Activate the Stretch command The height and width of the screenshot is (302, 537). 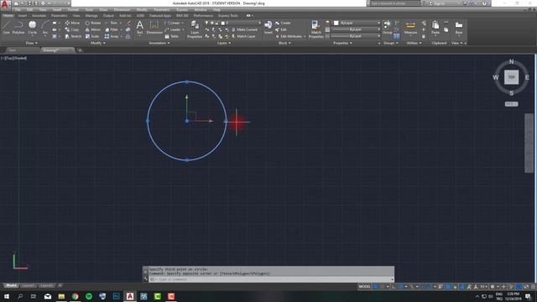click(73, 36)
